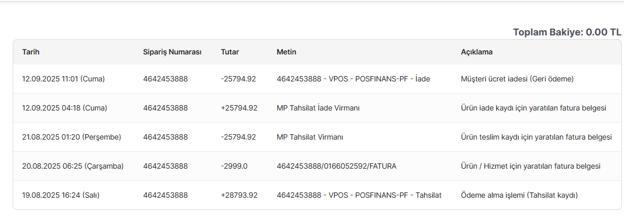The image size is (624, 221).
Task: Click the 4642453888/0166052592/FATURA invoice text
Action: tap(337, 166)
